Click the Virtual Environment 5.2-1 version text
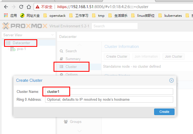Viewport: 193px width, 134px height. coord(69,26)
